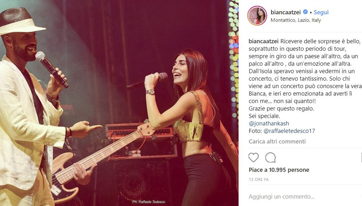Click the heart like icon
Image resolution: width=362 pixels, height=206 pixels.
click(253, 158)
